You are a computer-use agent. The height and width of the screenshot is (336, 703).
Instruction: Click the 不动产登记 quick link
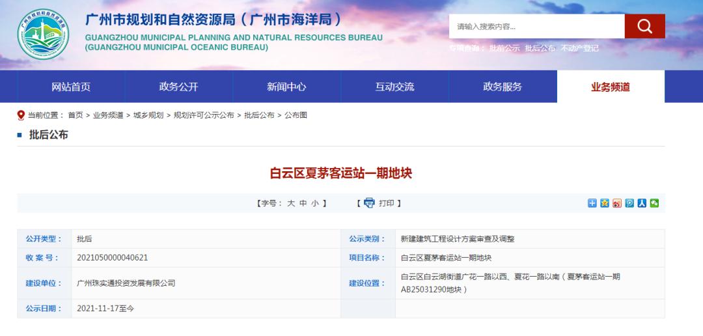[579, 49]
